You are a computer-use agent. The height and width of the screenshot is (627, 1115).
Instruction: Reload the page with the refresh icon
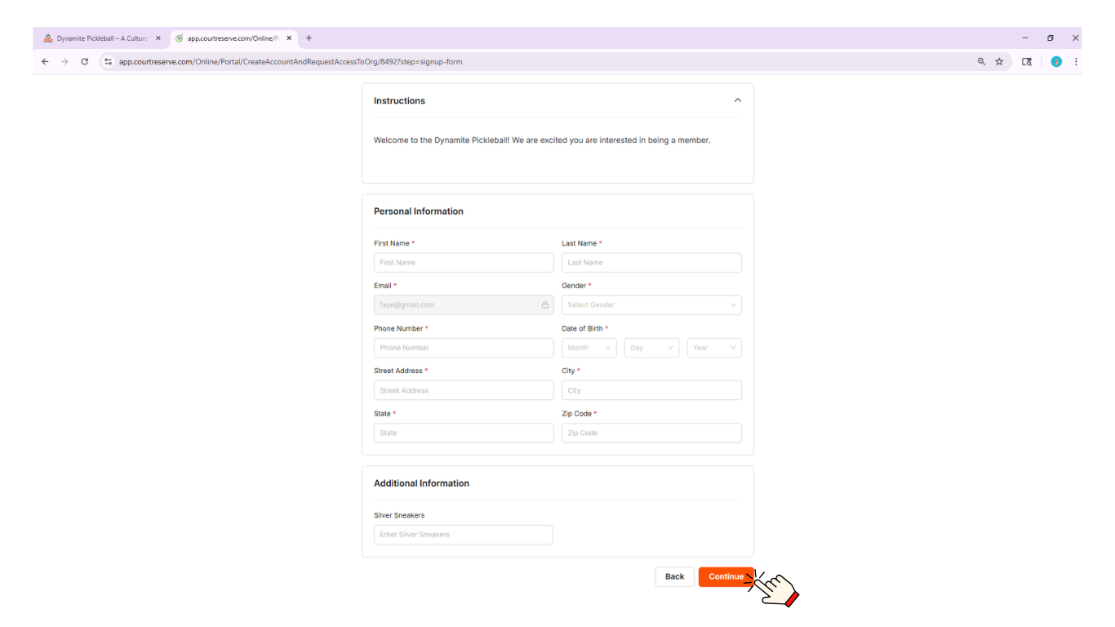84,61
